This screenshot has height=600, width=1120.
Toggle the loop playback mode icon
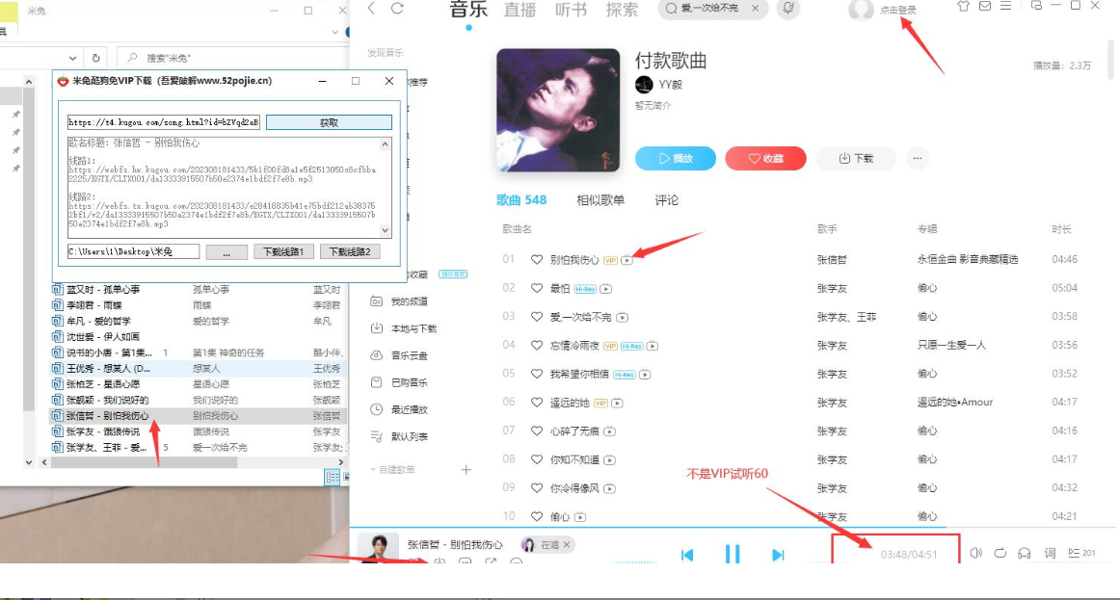click(x=1000, y=553)
